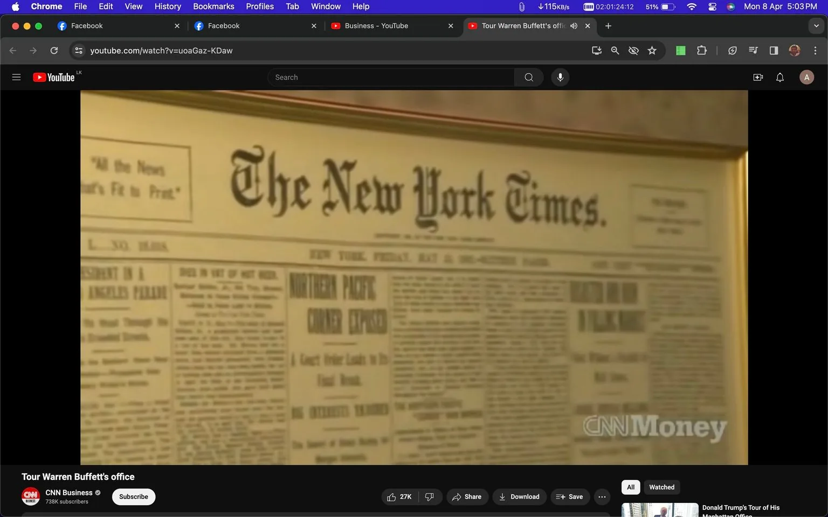The height and width of the screenshot is (517, 828).
Task: Install YouTube as app from address bar
Action: 596,50
